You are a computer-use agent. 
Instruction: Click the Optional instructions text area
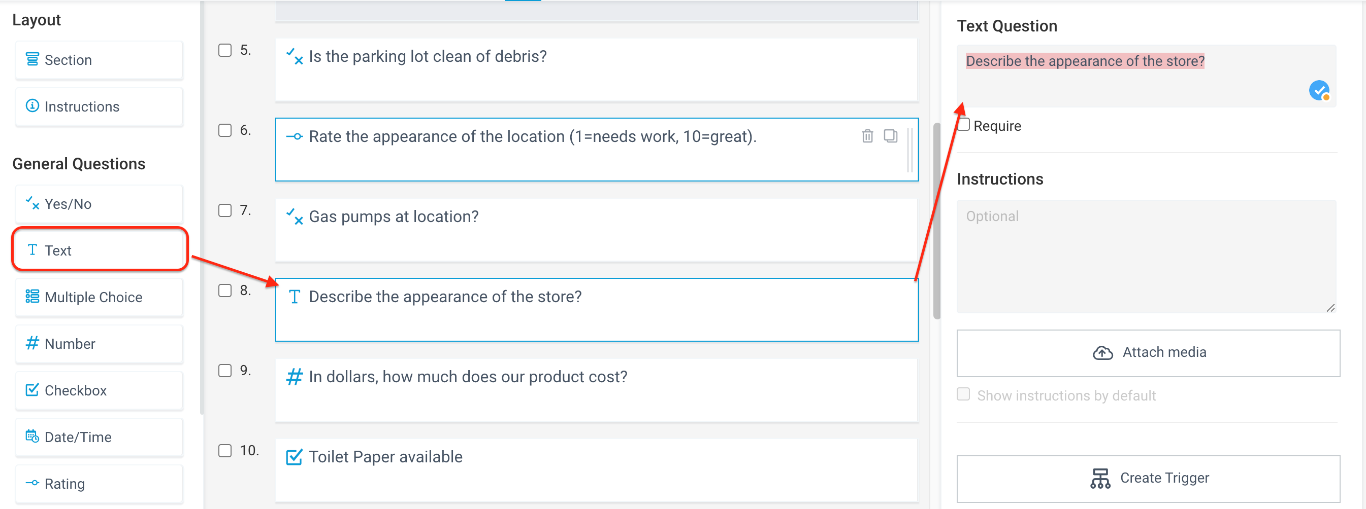point(1146,254)
